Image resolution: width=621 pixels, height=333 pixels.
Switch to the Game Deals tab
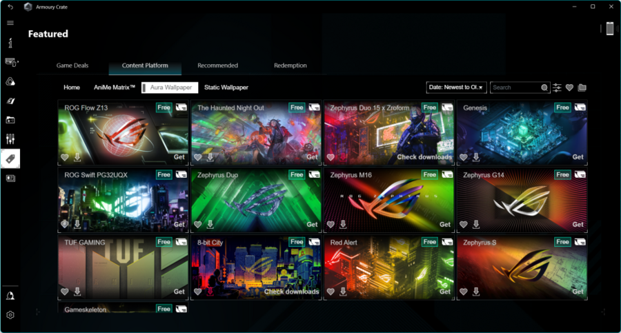click(x=72, y=65)
